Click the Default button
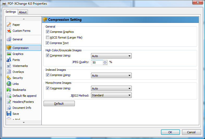Image resolution: width=205 pixels, height=139 pixels. [59, 104]
